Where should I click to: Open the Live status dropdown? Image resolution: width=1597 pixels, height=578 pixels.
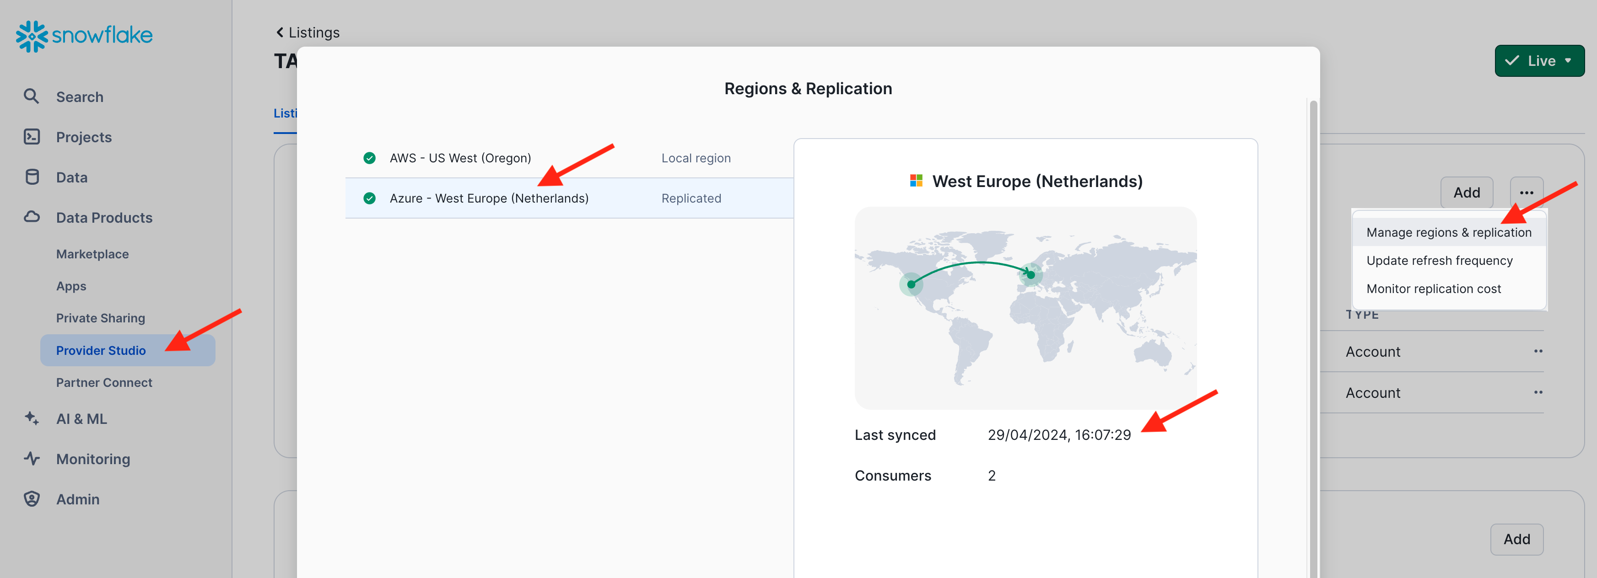(1539, 61)
